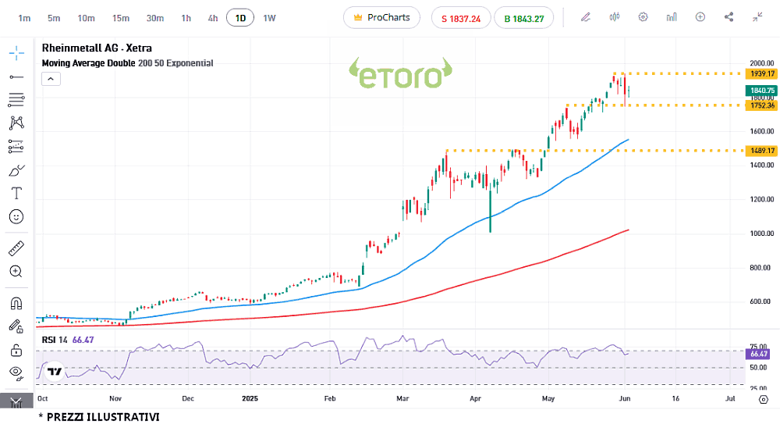Open ProCharts
Image resolution: width=780 pixels, height=424 pixels.
(x=381, y=17)
